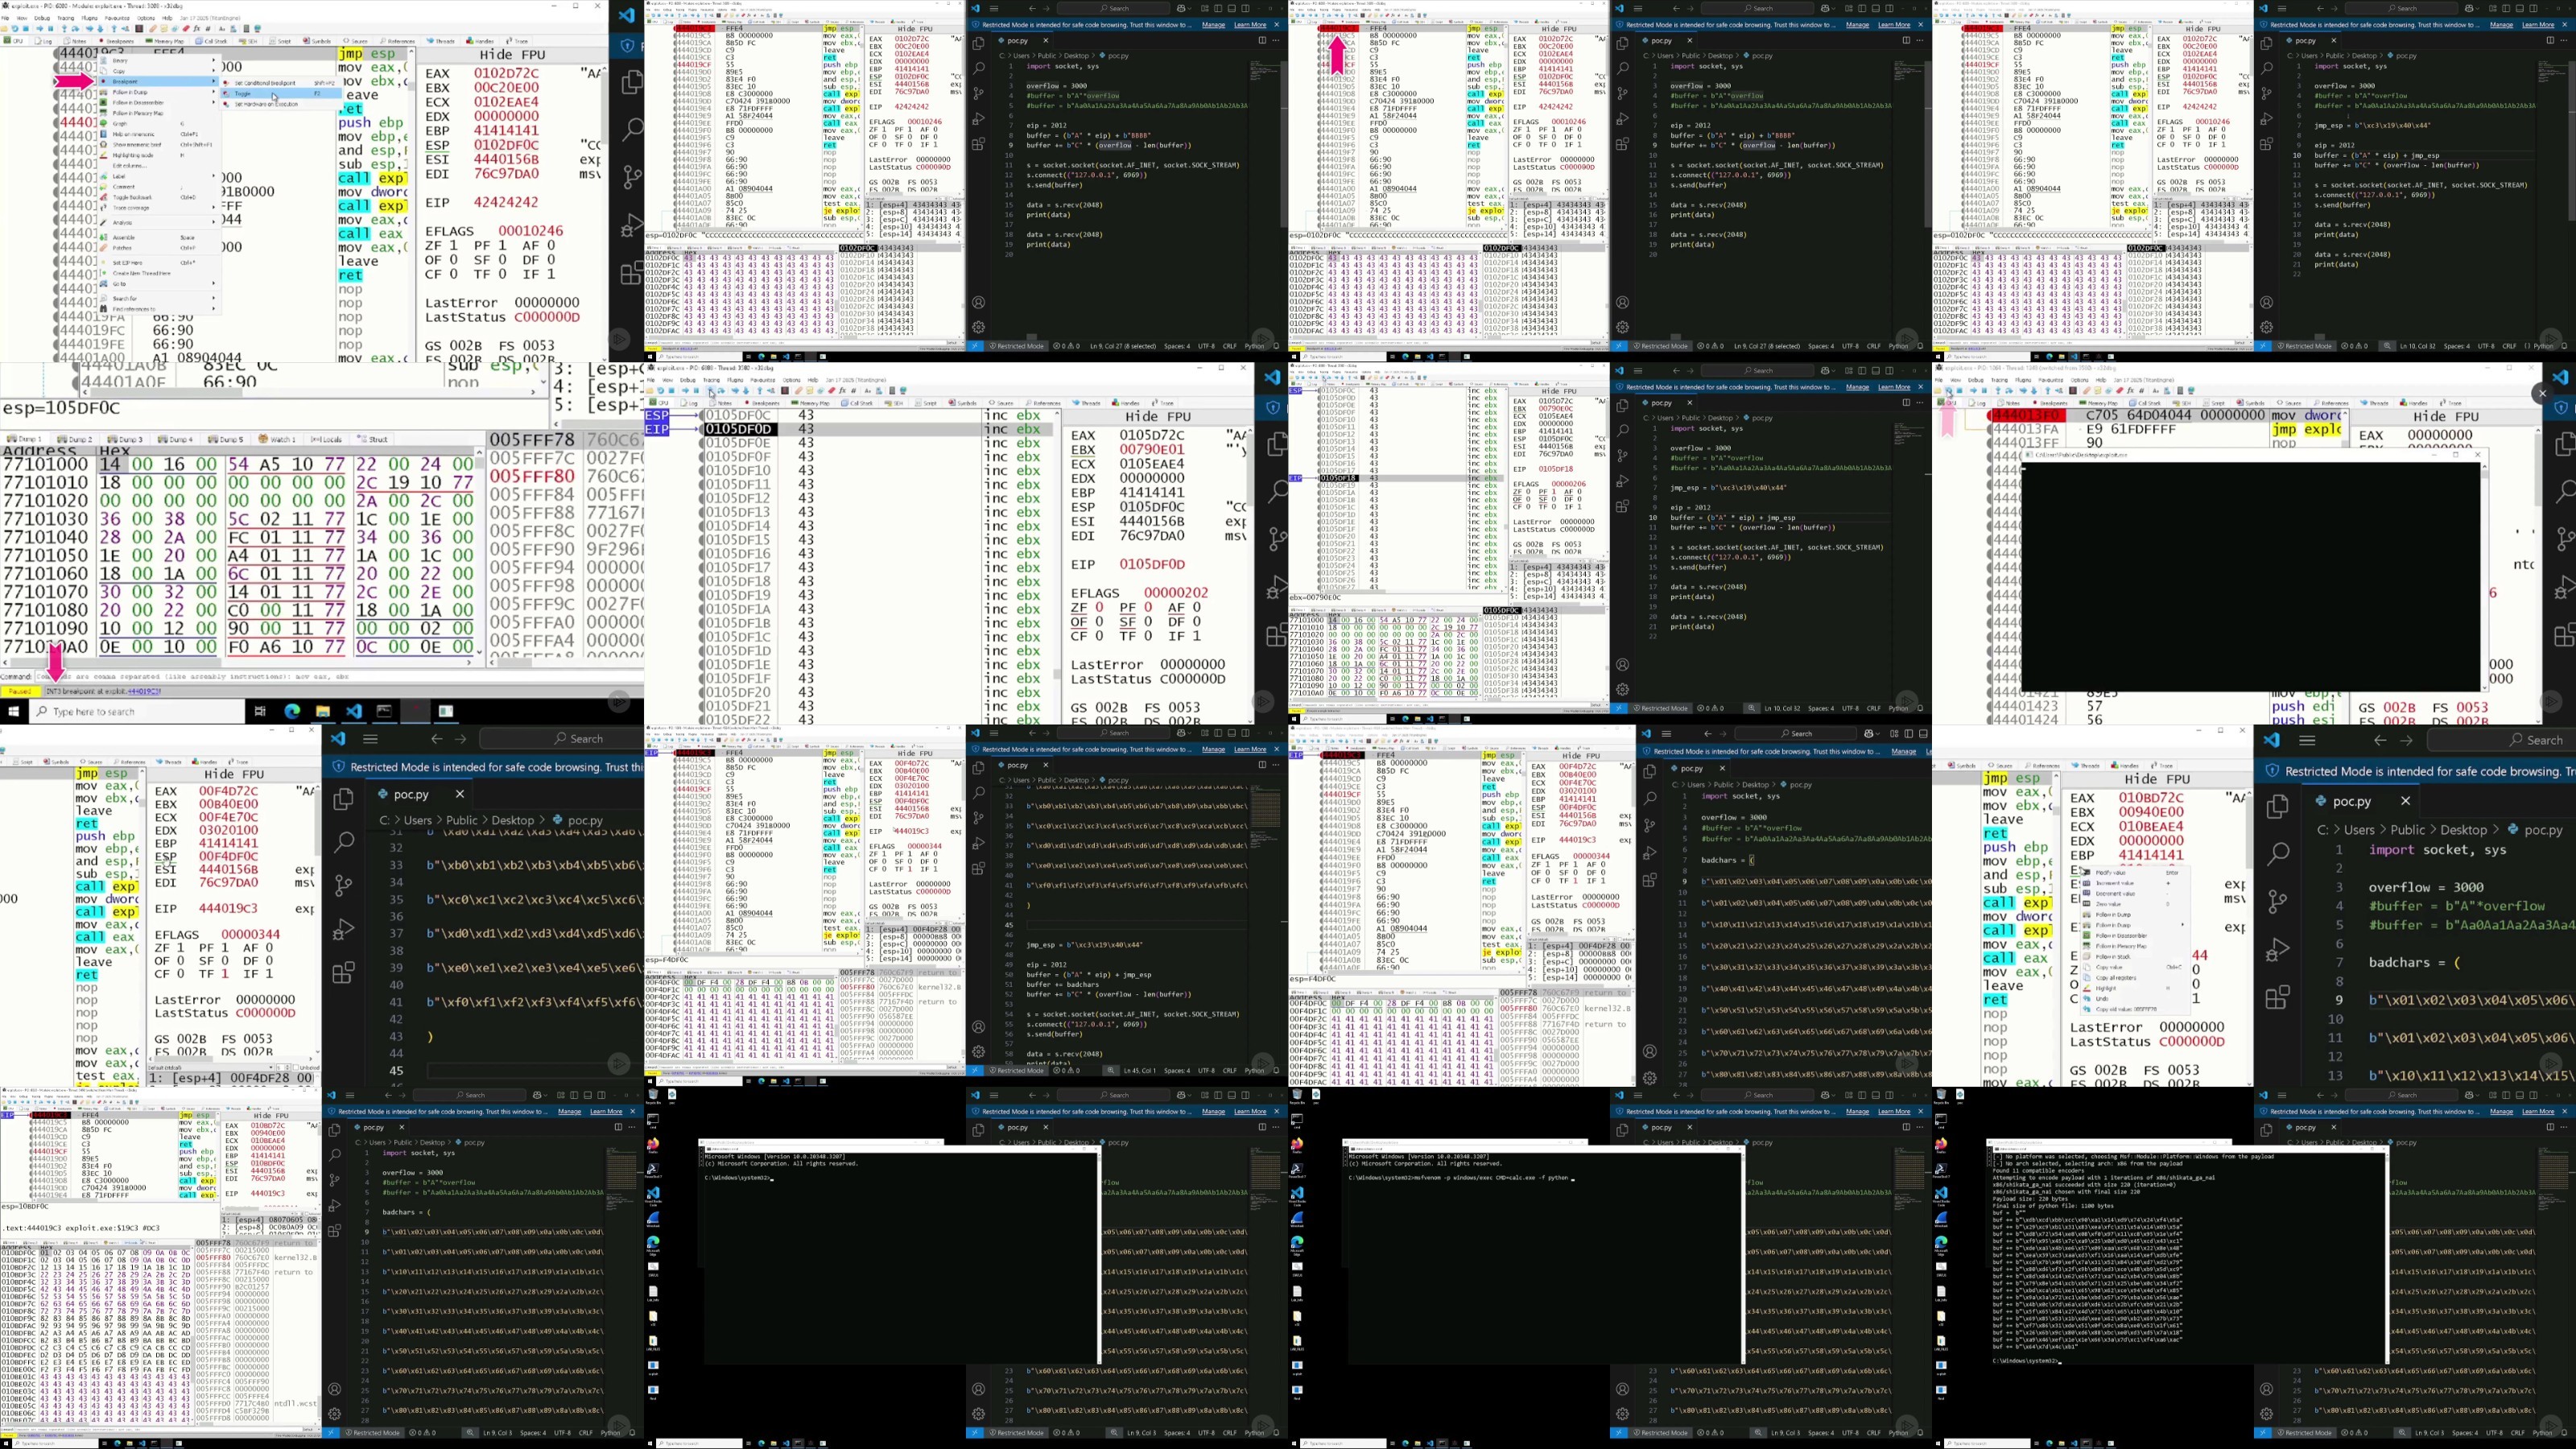Choose Help on mnemonic in the context menu
2576x1449 pixels.
(x=158, y=134)
